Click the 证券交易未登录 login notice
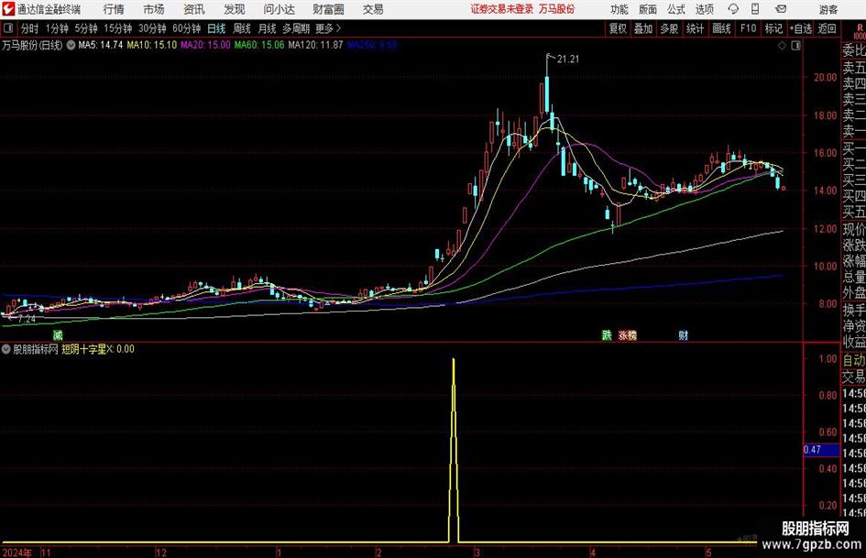Viewport: 866px width, 558px height. point(502,9)
